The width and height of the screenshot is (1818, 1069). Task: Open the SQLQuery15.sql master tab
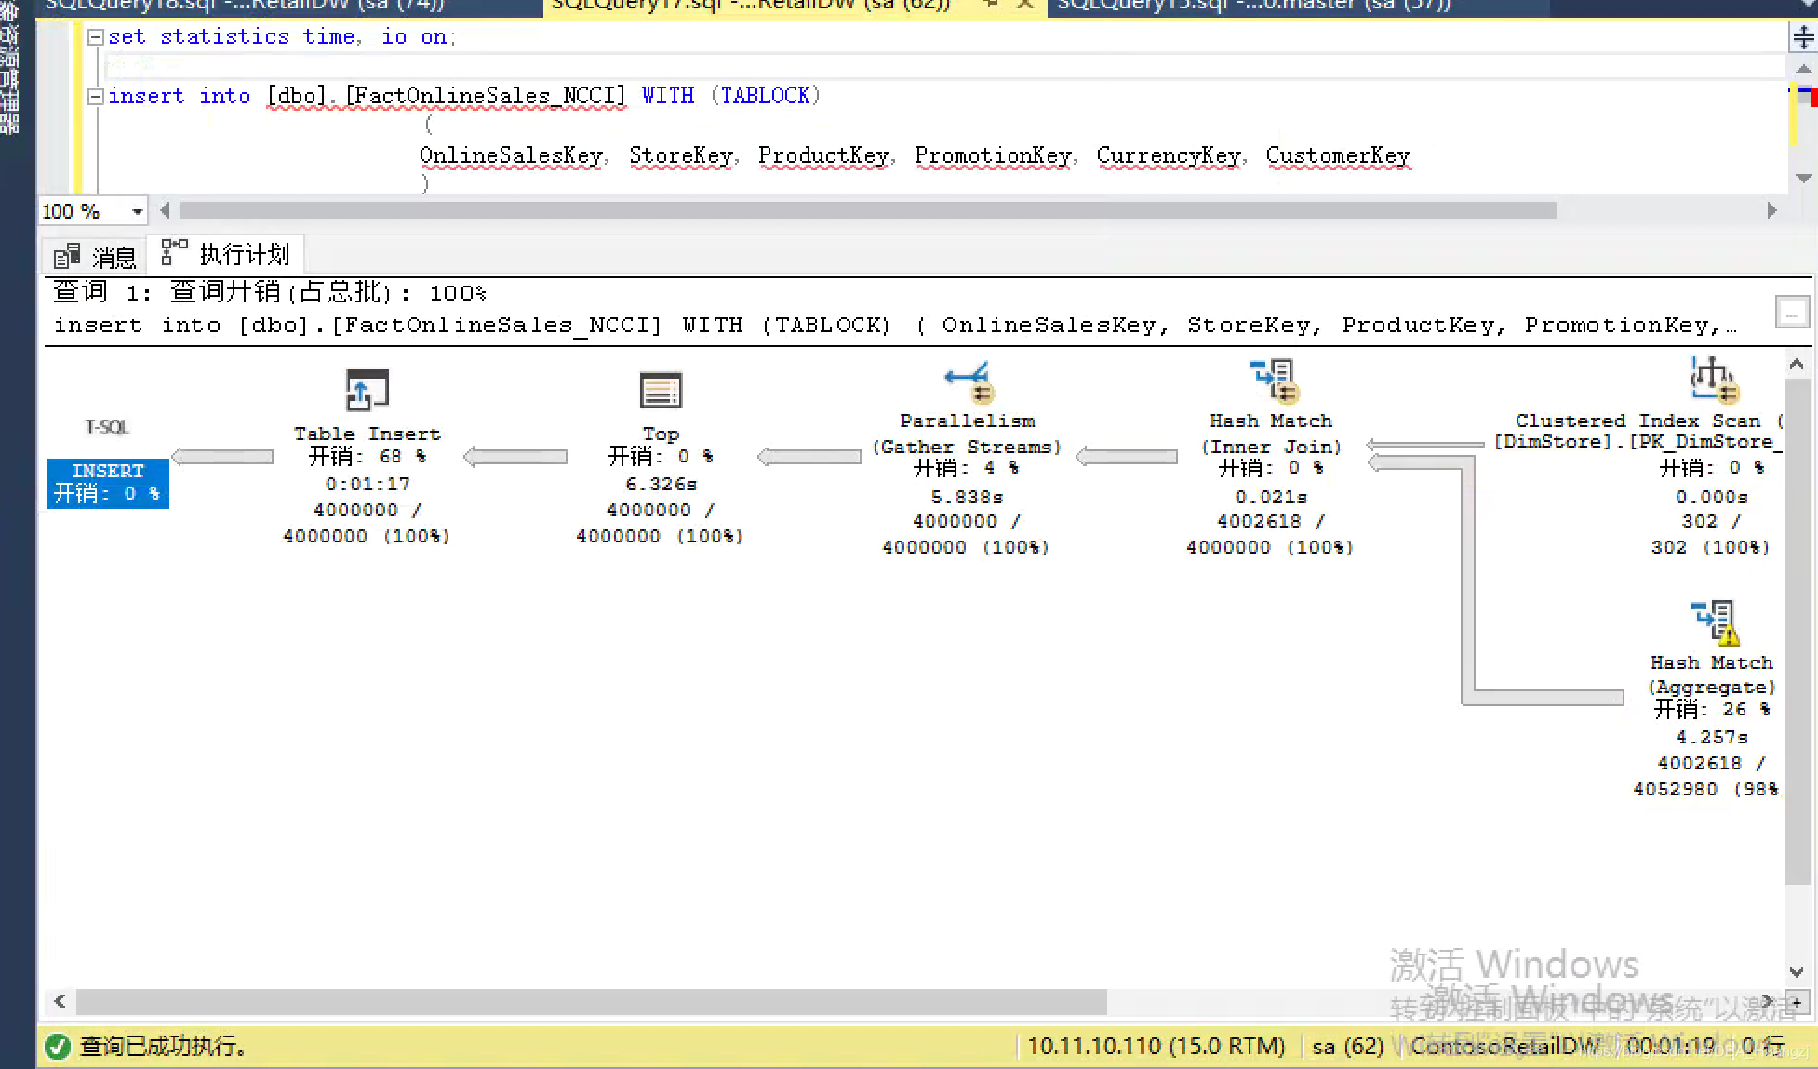(1253, 6)
